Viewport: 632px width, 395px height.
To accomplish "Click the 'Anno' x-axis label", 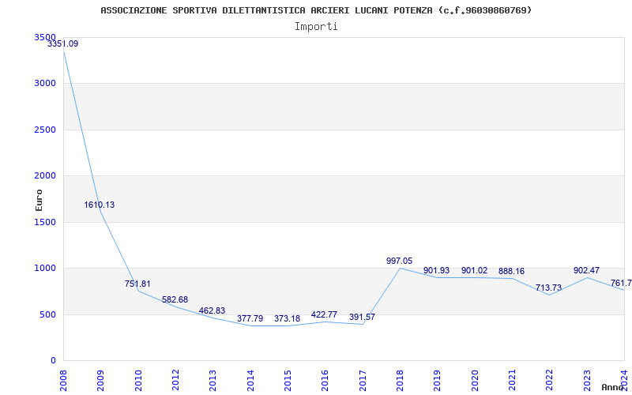I will point(613,387).
